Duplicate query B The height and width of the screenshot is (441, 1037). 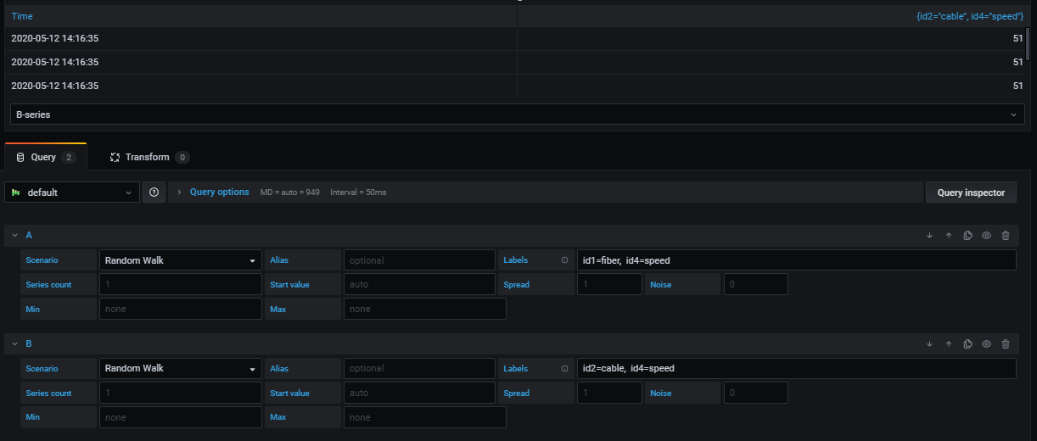pyautogui.click(x=967, y=343)
